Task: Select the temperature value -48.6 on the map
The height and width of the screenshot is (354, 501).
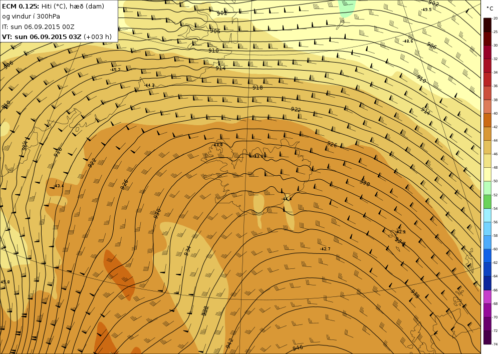Action: [408, 41]
